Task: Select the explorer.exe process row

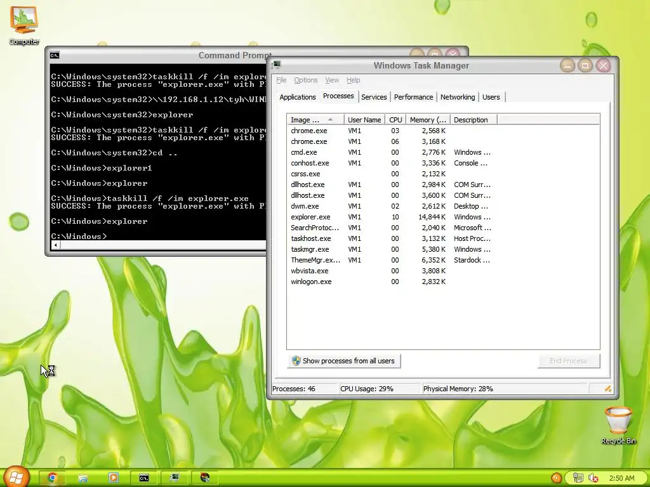Action: coord(442,217)
